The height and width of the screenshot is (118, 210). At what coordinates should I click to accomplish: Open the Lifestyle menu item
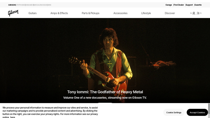[x=146, y=13]
